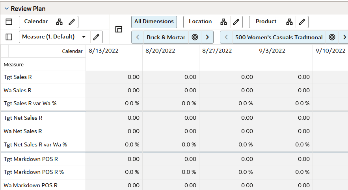Click the row axis layout icon

[x=9, y=37]
